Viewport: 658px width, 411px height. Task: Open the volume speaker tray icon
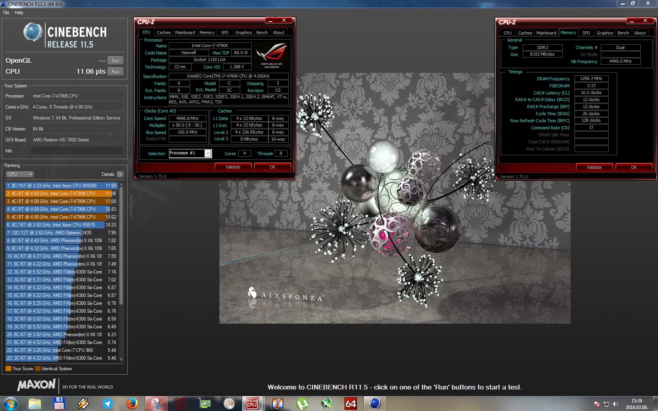pos(616,404)
